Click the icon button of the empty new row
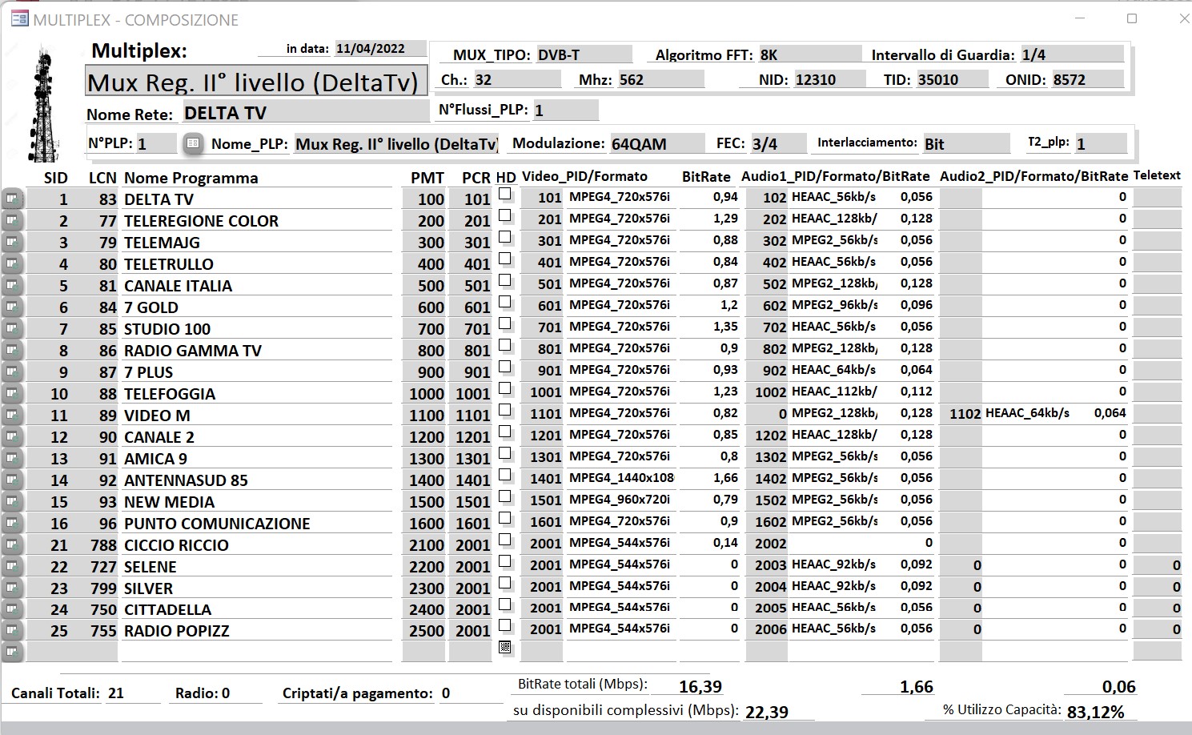This screenshot has height=735, width=1192. point(12,652)
